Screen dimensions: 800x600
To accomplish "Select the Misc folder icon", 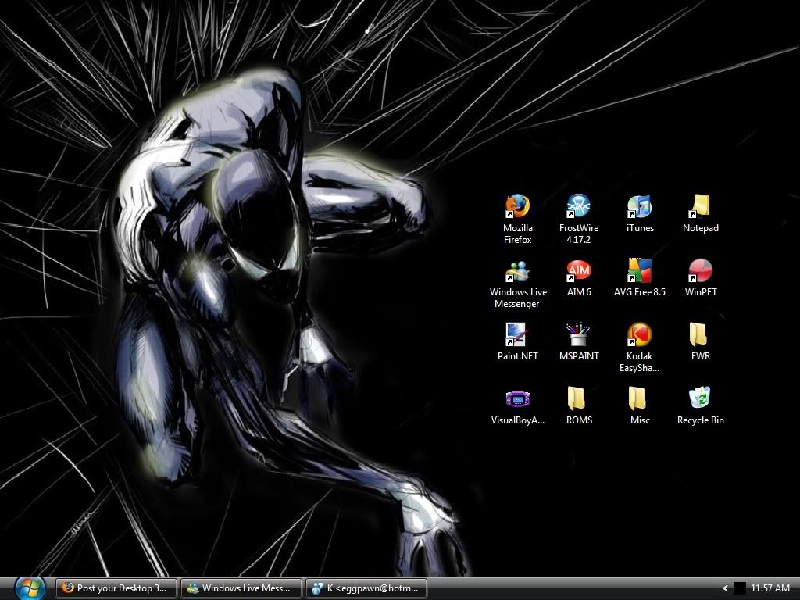I will (x=639, y=399).
